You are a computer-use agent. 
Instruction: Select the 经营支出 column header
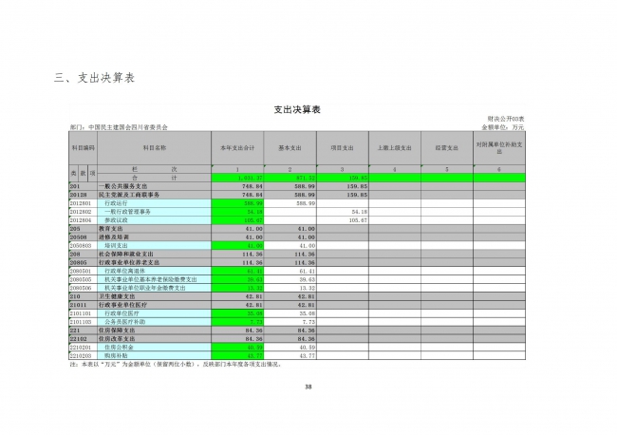click(447, 148)
